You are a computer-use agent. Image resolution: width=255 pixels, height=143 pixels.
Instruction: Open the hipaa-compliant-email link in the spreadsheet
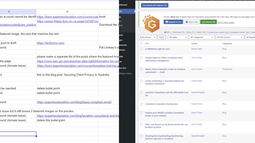tap(74, 102)
